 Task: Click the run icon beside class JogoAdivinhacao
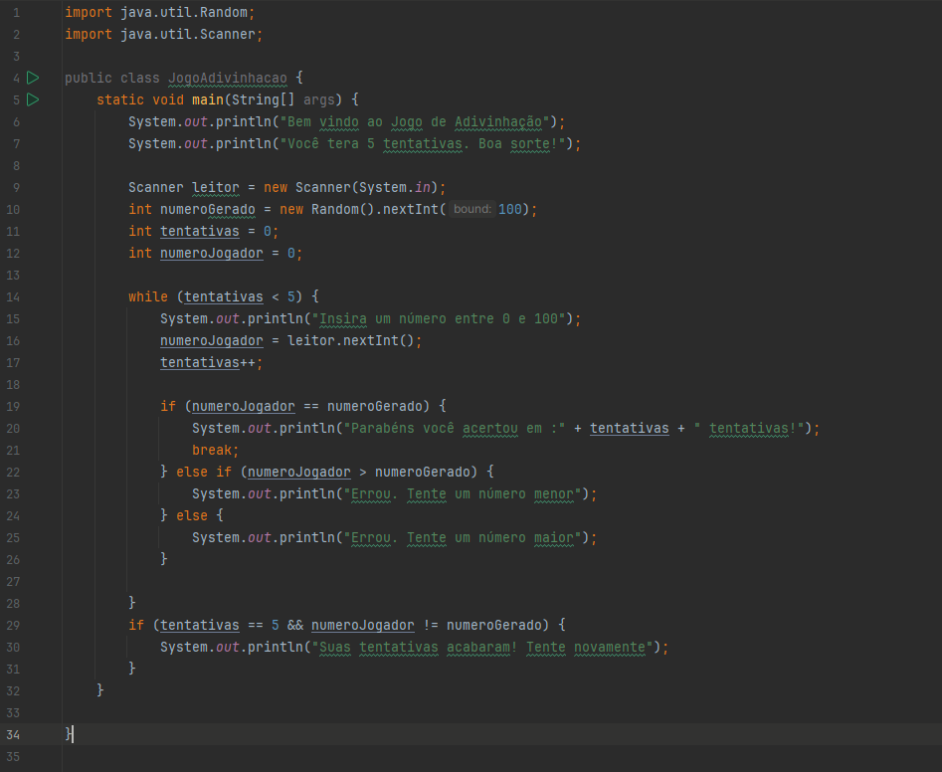click(x=33, y=79)
